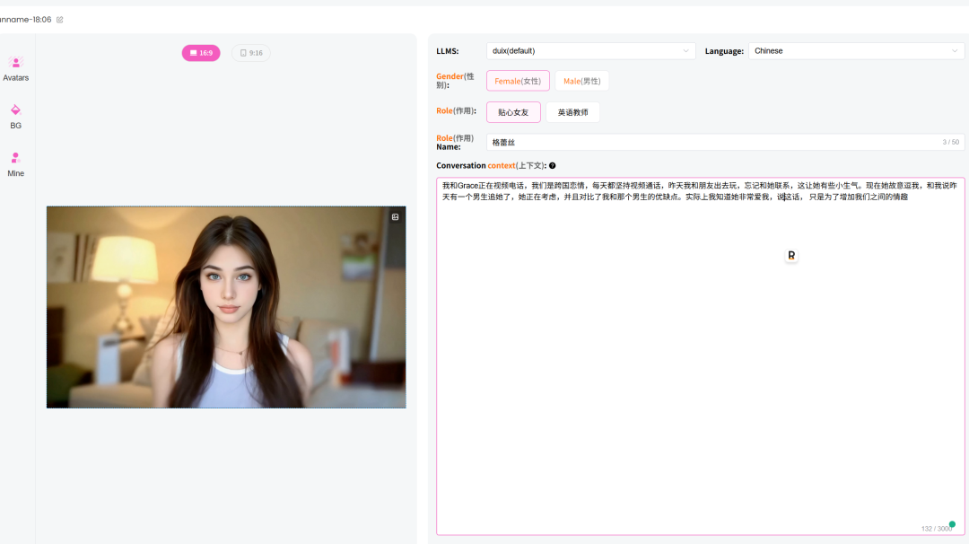
Task: Select the 贴心女友 role
Action: (x=513, y=112)
